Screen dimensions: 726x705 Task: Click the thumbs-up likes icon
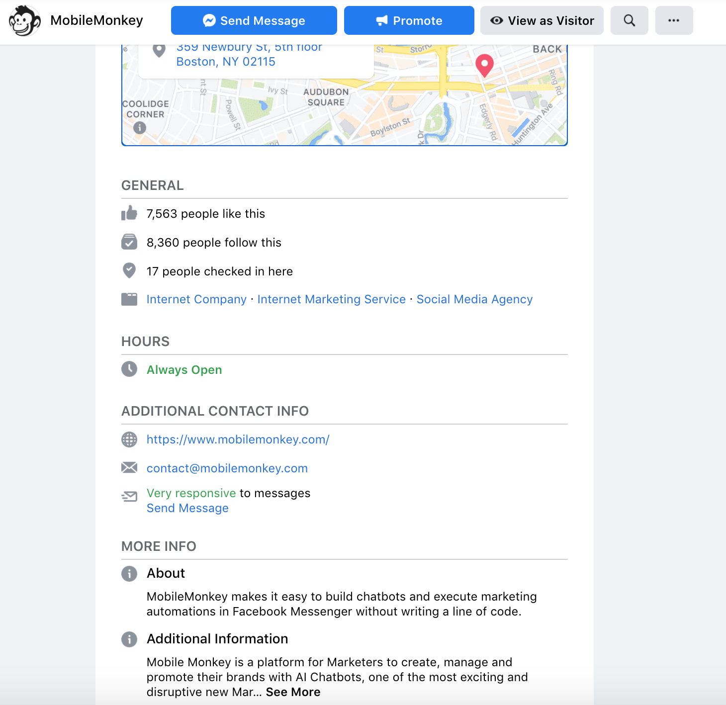tap(129, 213)
